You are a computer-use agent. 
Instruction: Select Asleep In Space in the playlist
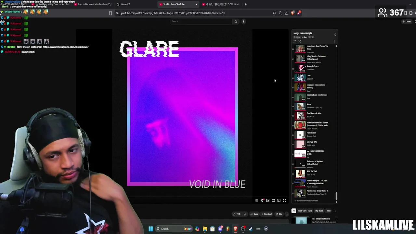(314, 68)
